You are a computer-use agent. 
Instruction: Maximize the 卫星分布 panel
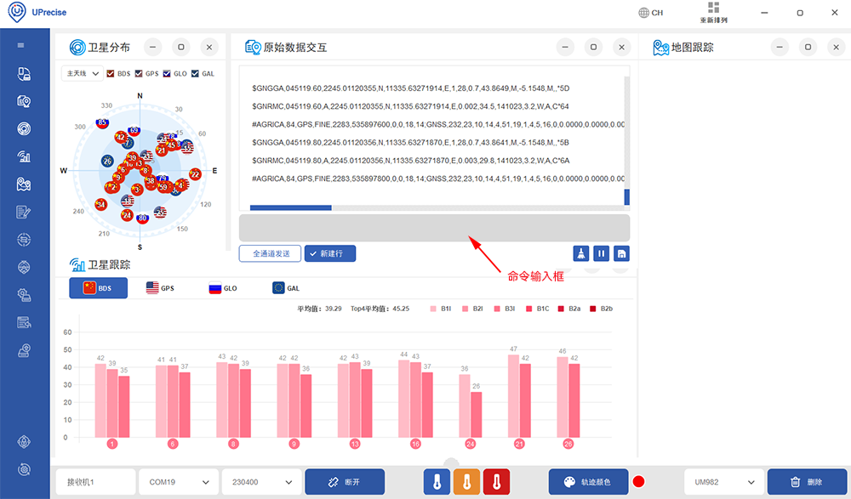click(181, 48)
